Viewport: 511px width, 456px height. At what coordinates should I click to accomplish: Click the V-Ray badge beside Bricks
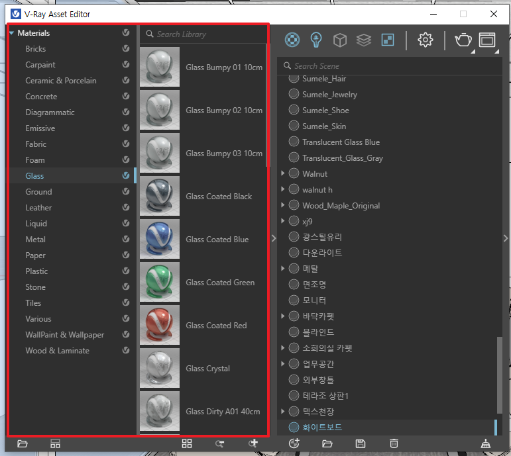126,48
